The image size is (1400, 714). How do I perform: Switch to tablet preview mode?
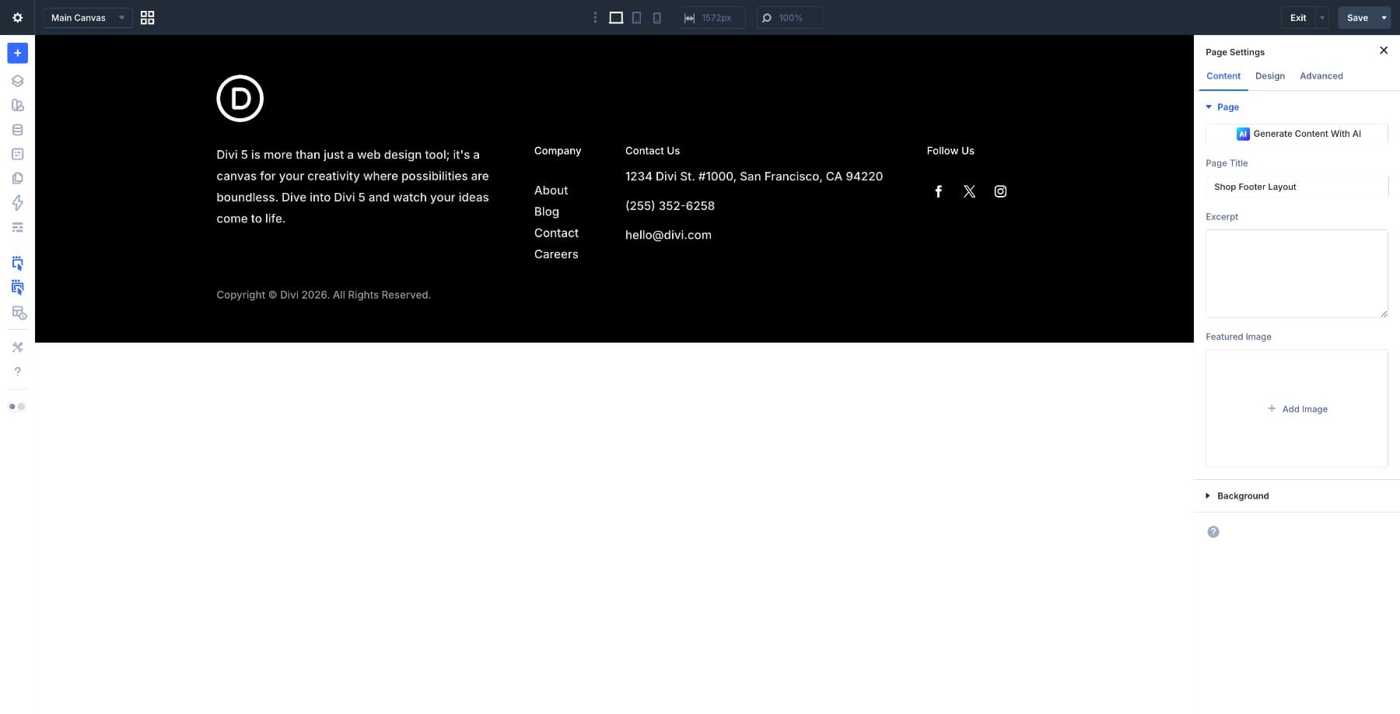(x=636, y=17)
